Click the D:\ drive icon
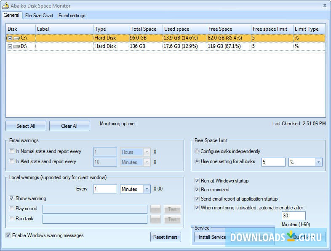This screenshot has width=331, height=251. coord(16,46)
